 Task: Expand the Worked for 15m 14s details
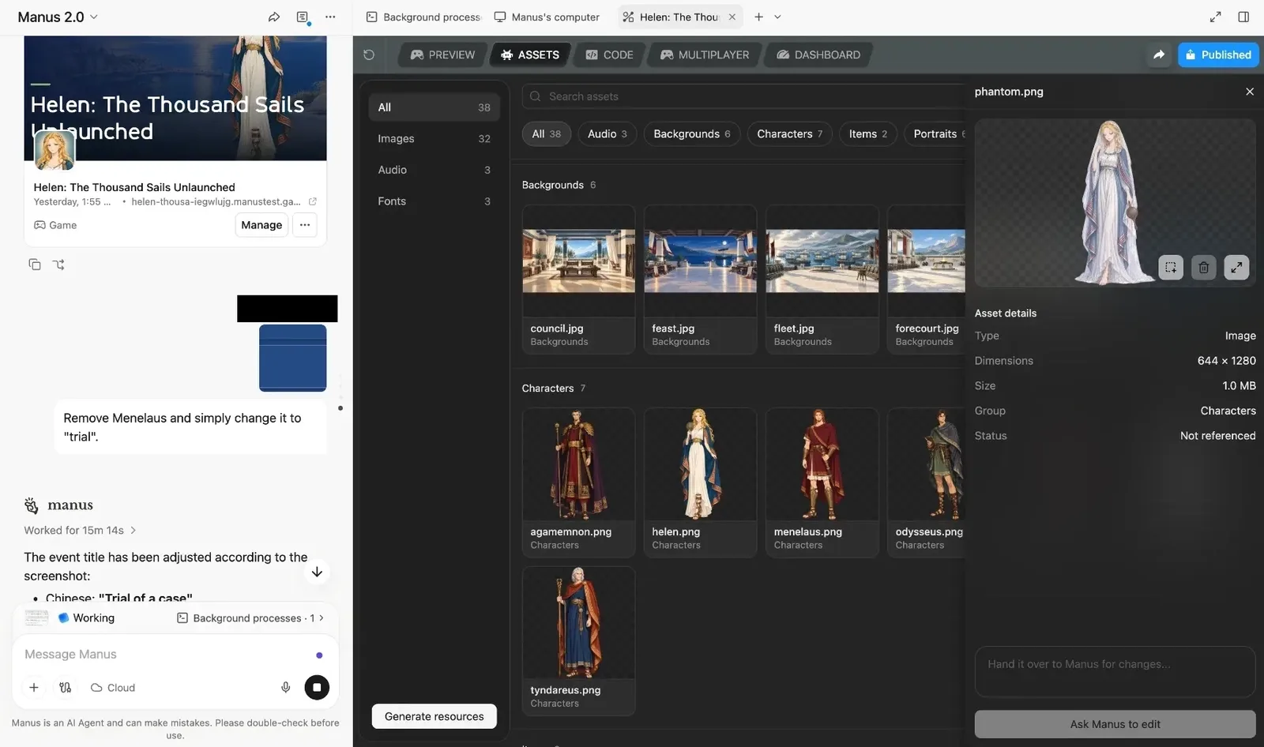[x=80, y=530]
